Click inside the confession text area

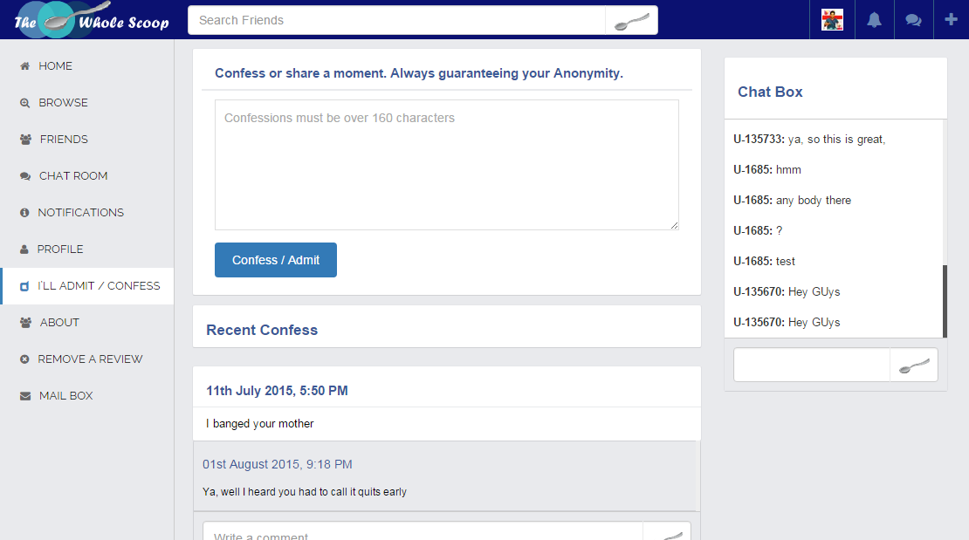pos(446,165)
